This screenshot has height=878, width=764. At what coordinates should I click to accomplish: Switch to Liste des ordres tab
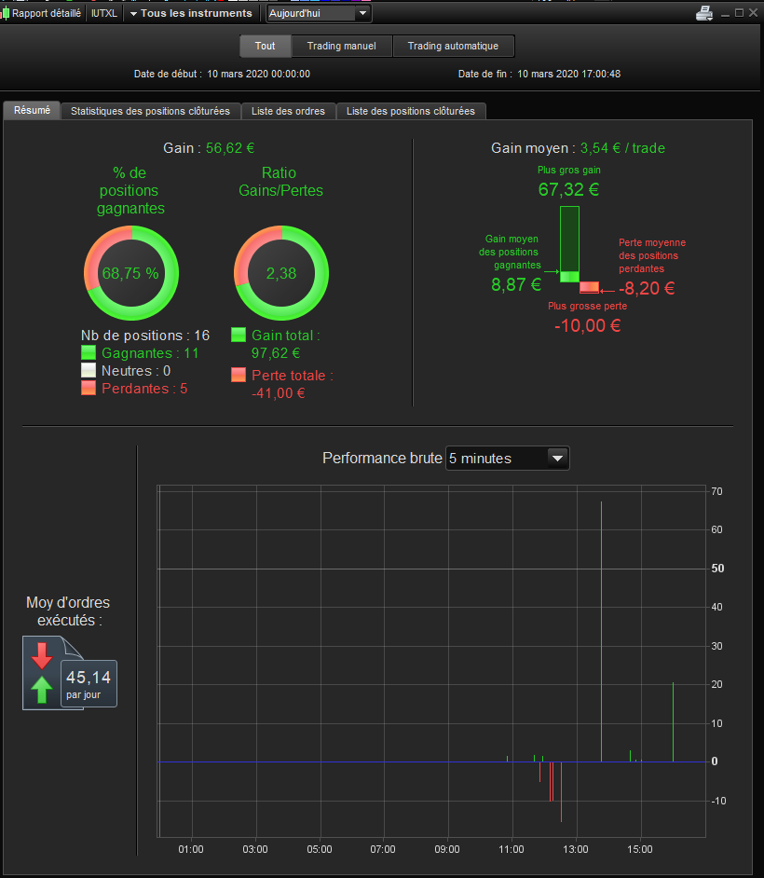click(x=288, y=111)
